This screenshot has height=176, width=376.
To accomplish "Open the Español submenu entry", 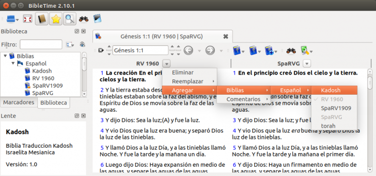I will [x=291, y=90].
